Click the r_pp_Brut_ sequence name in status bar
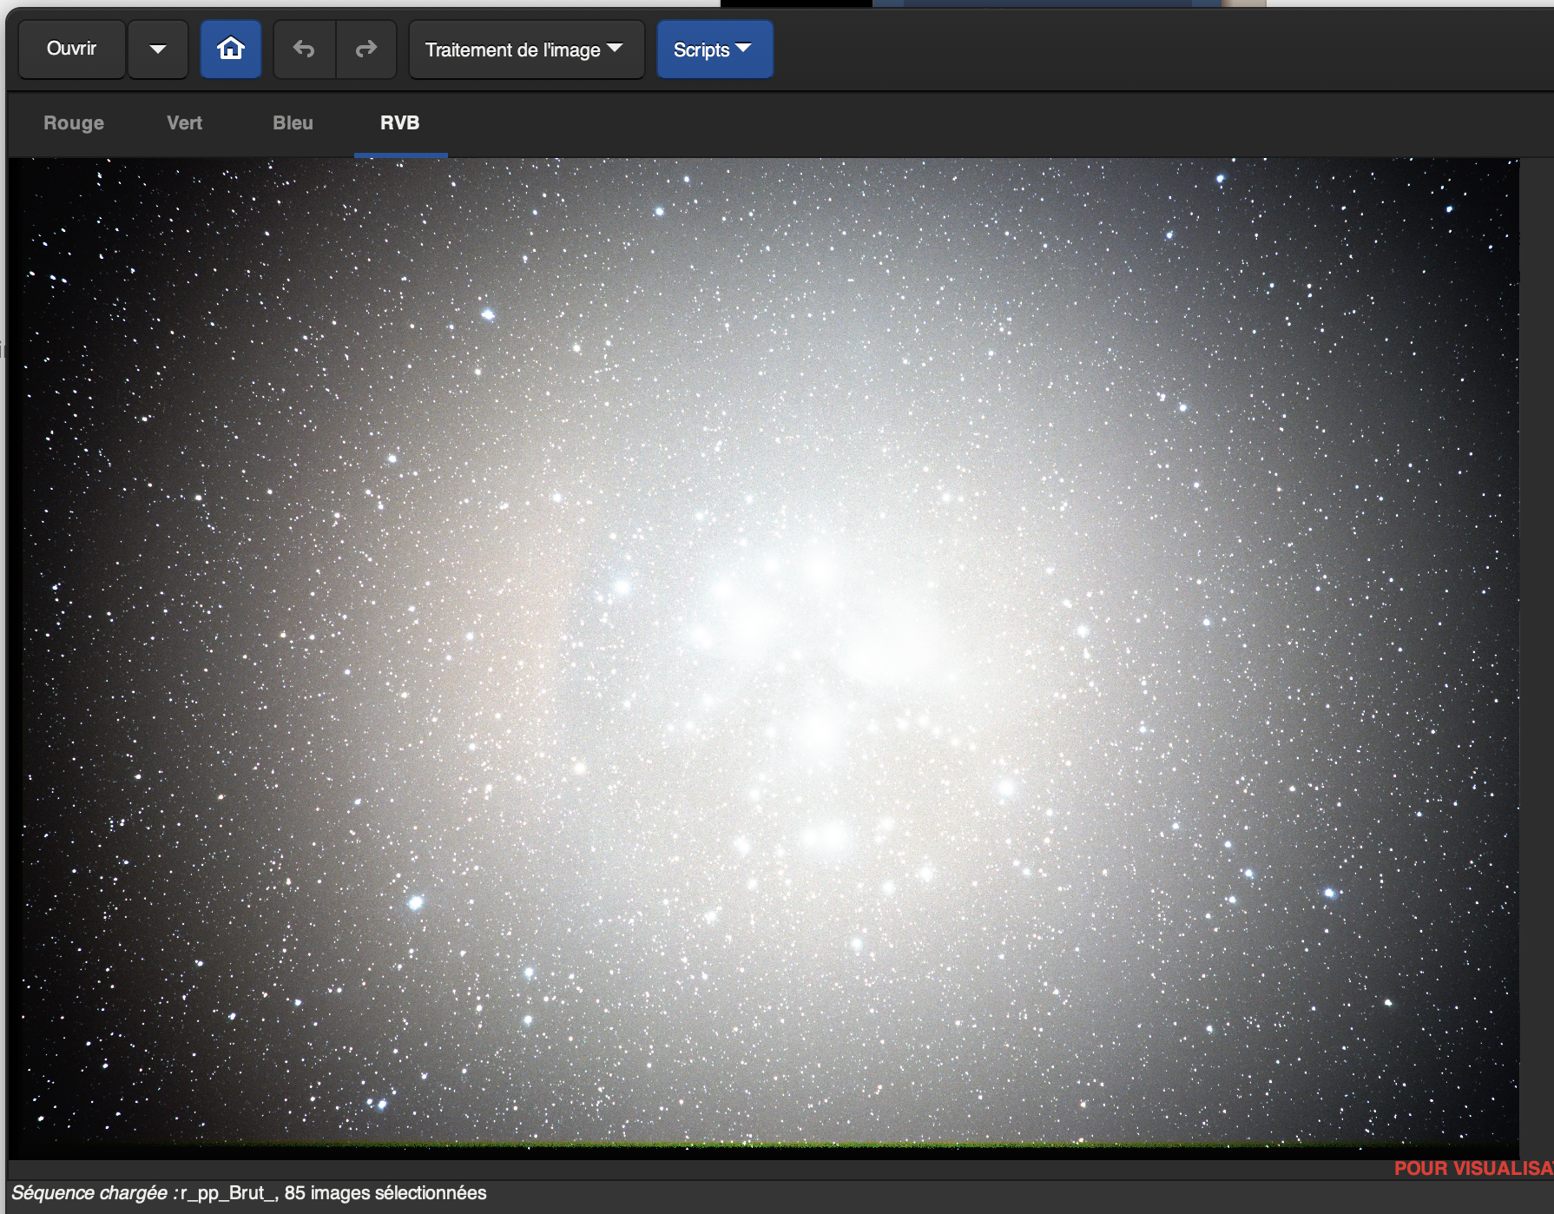Viewport: 1554px width, 1214px height. coord(228,1193)
